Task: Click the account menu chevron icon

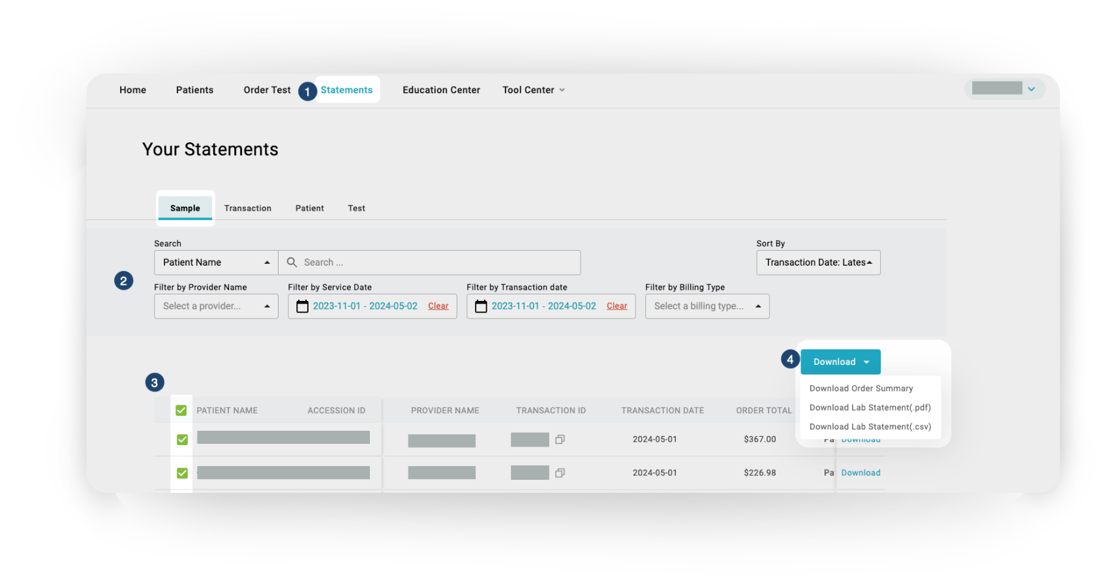Action: (x=1031, y=89)
